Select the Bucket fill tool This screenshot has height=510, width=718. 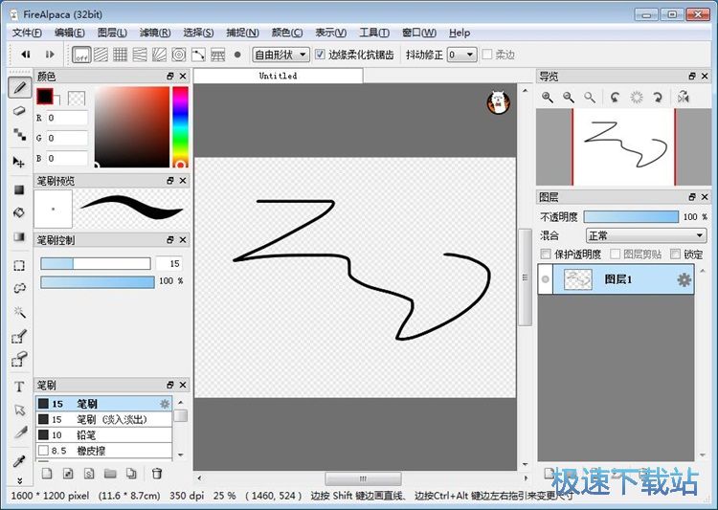click(19, 212)
